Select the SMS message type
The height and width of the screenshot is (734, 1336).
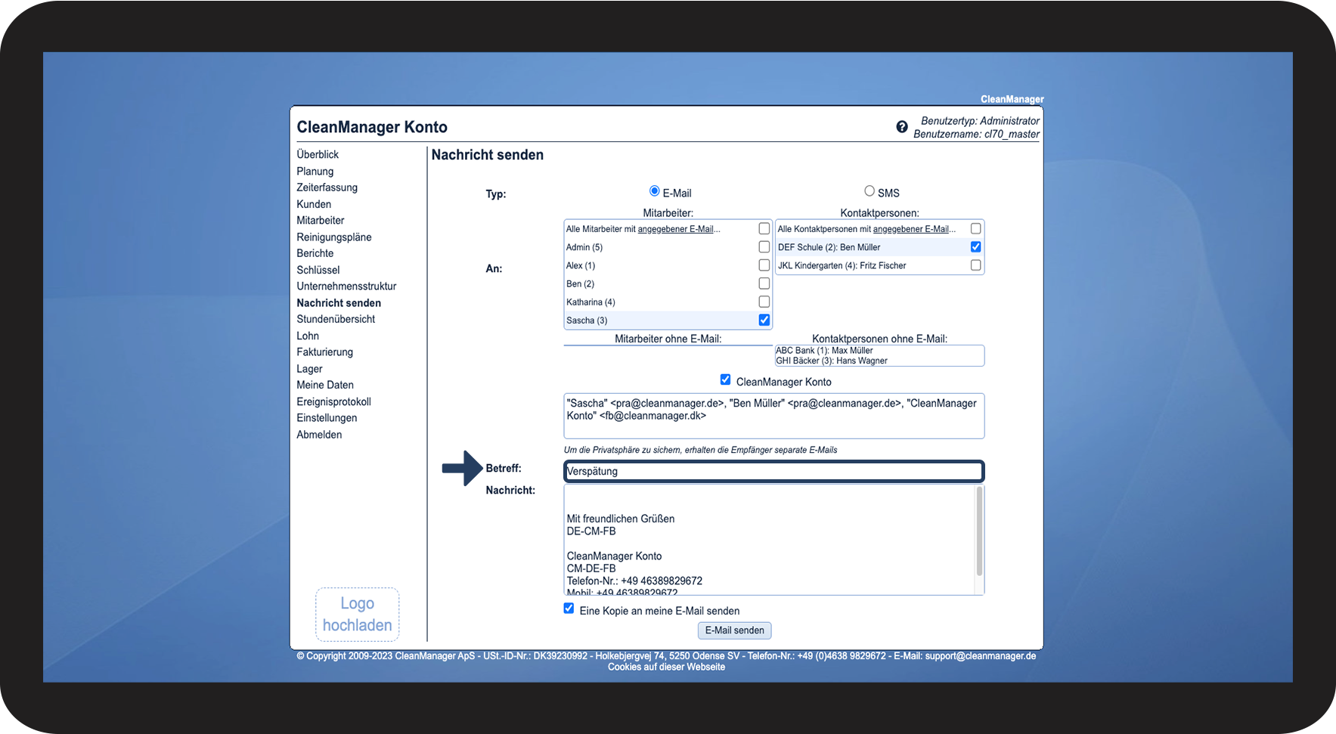click(x=869, y=191)
